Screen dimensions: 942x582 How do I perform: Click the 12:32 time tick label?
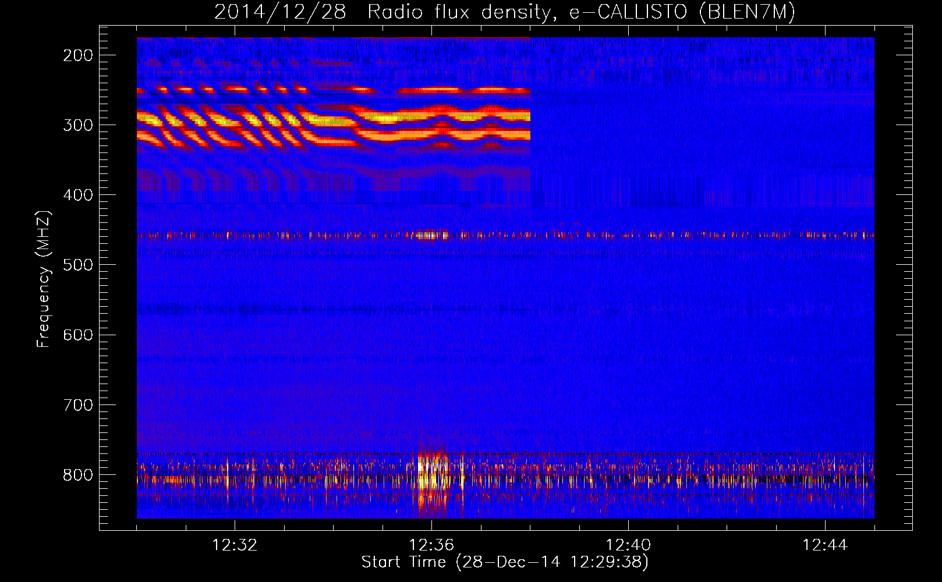pyautogui.click(x=235, y=545)
